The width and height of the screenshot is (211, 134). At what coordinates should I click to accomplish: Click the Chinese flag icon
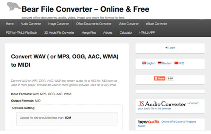(x=176, y=63)
